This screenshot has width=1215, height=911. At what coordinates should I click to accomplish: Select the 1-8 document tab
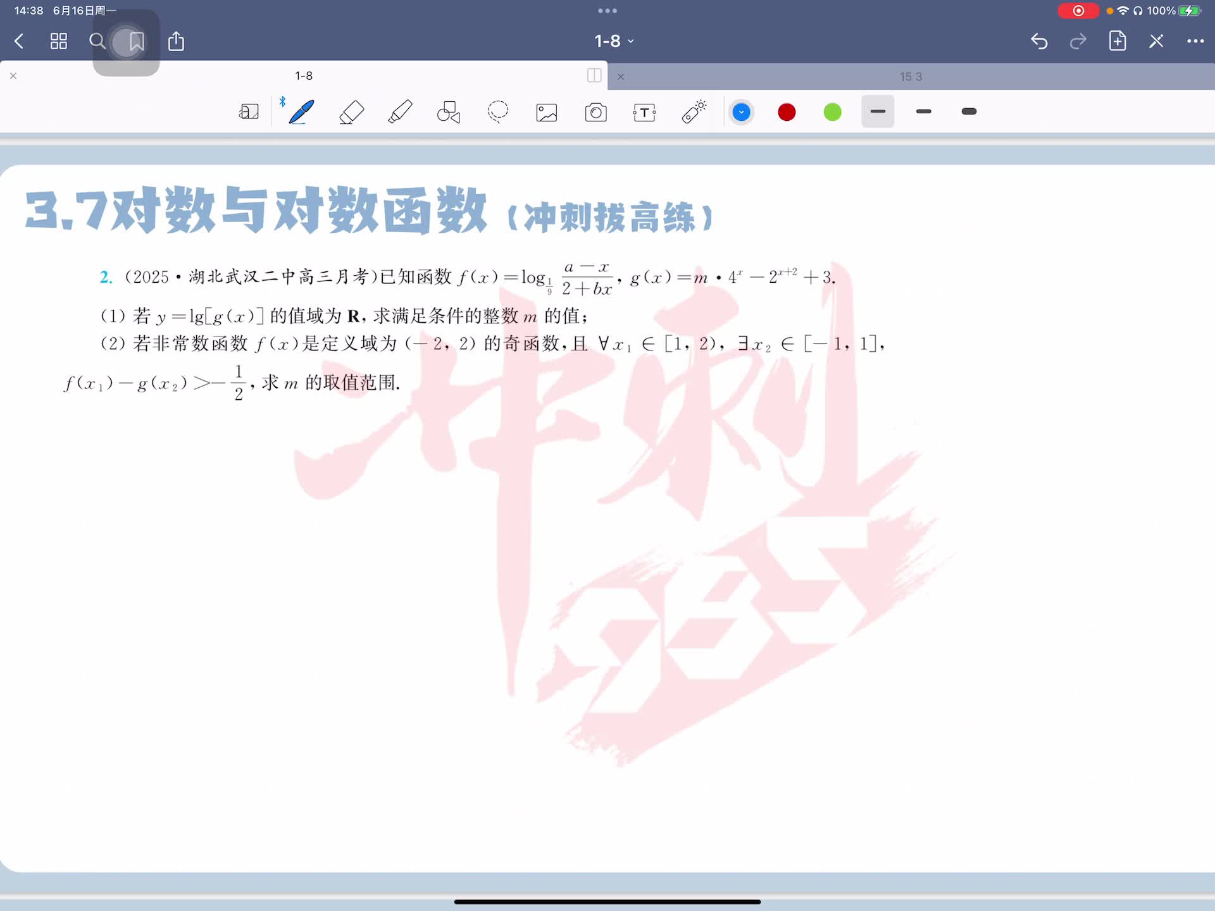tap(304, 76)
